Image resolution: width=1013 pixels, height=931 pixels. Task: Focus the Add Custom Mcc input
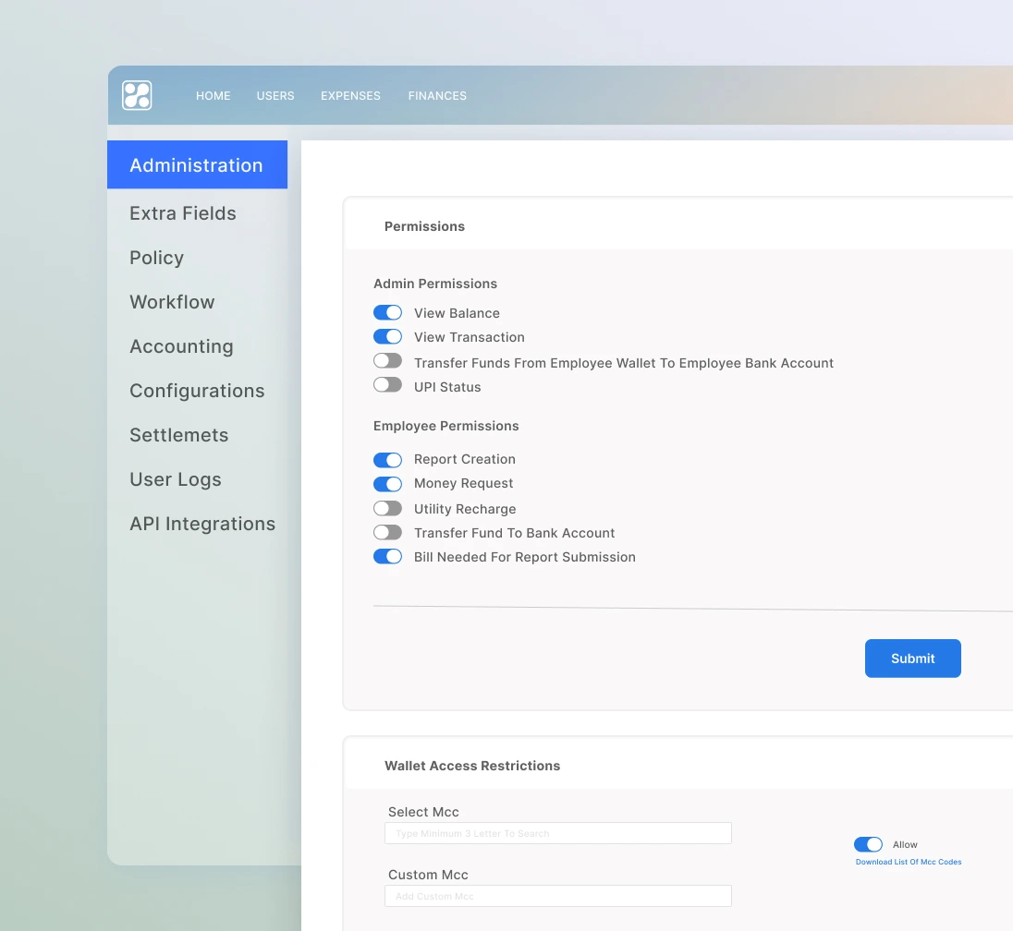point(557,895)
